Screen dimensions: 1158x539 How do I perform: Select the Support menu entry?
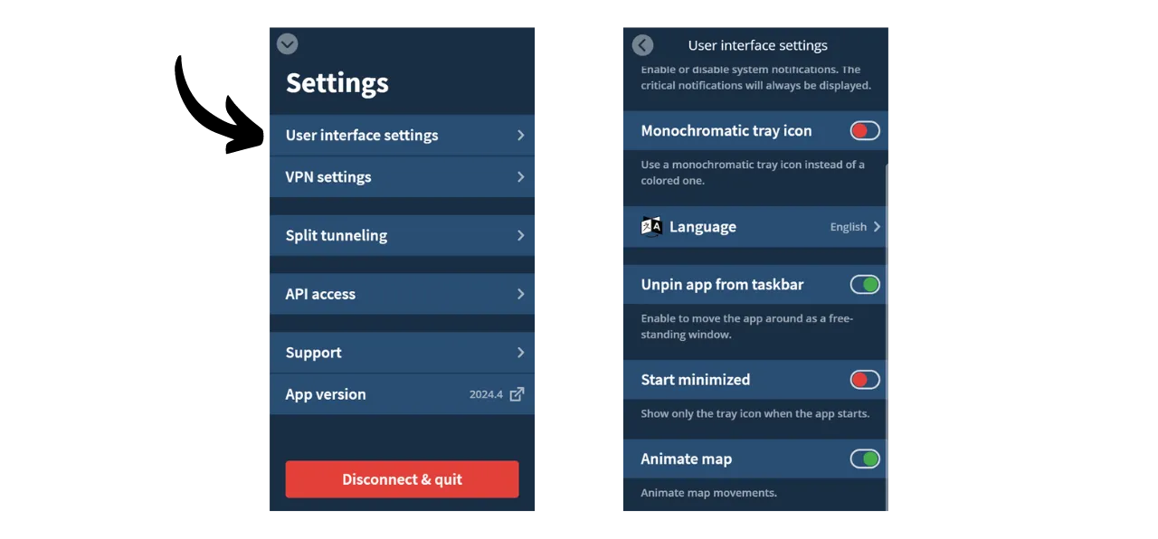(x=314, y=354)
